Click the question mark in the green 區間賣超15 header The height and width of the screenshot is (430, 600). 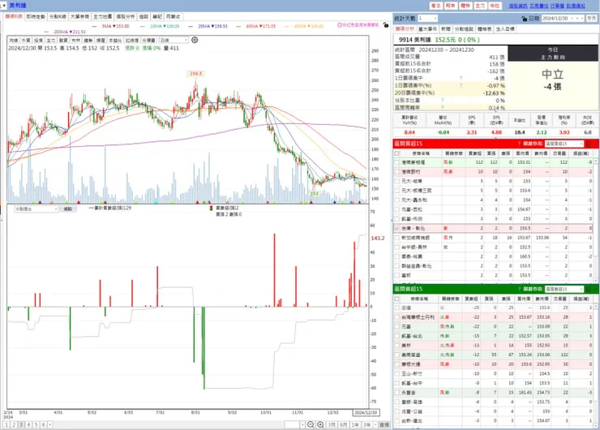tap(519, 289)
